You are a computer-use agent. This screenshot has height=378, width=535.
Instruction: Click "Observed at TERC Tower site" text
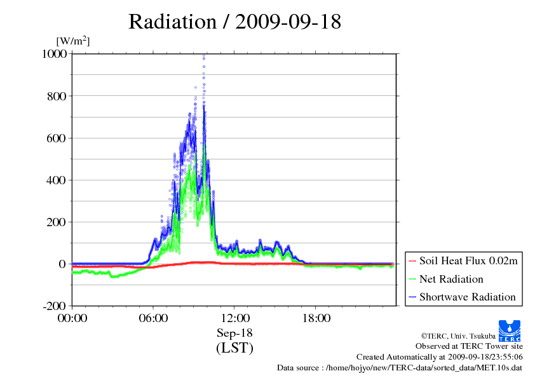coord(469,346)
